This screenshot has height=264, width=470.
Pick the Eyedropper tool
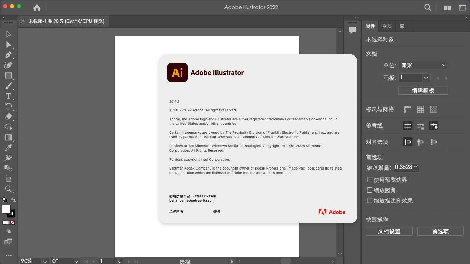pos(9,148)
